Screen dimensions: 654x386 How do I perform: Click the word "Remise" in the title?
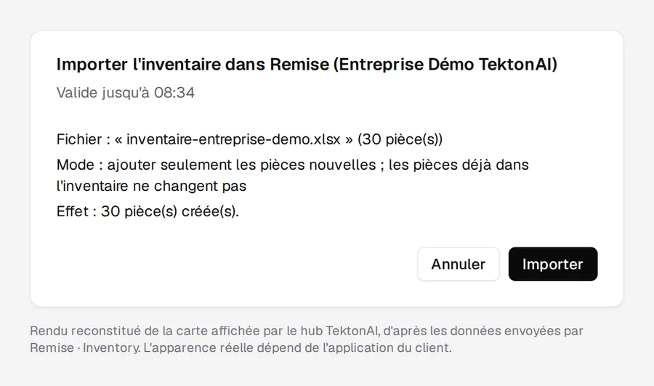299,65
